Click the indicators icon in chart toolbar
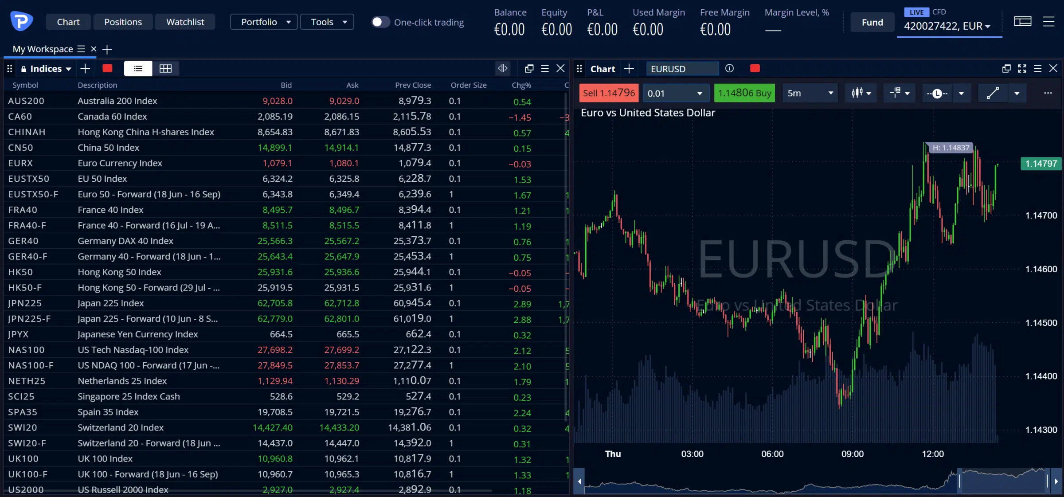 [899, 93]
